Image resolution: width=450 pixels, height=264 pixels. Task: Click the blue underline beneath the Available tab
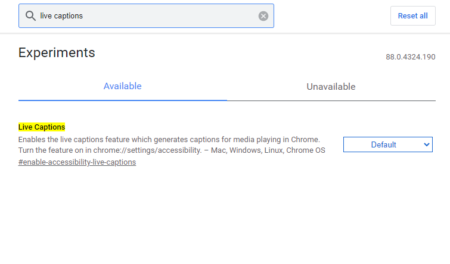pos(122,100)
